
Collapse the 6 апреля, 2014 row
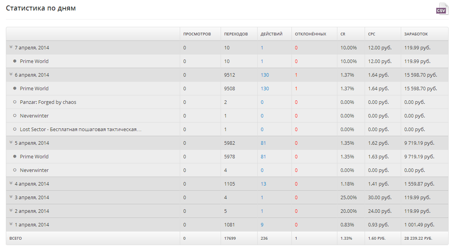11,75
